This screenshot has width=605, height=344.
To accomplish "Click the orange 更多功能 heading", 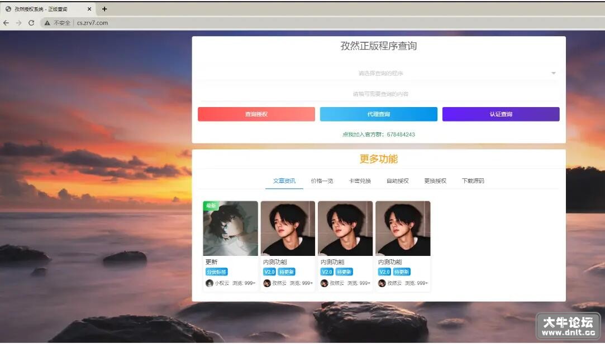I will [379, 159].
